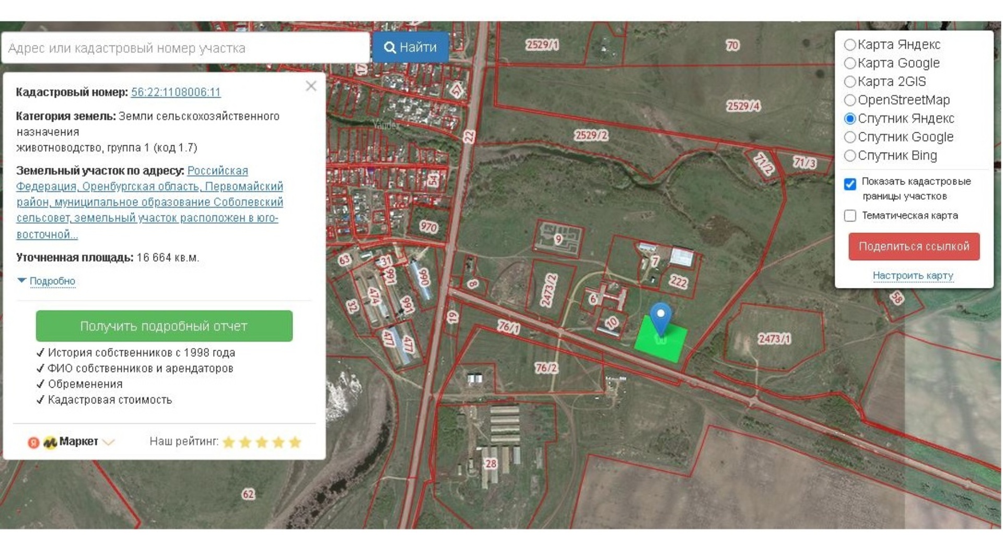Click parcel label 2529/2 on map
This screenshot has width=1003, height=556.
(x=591, y=135)
